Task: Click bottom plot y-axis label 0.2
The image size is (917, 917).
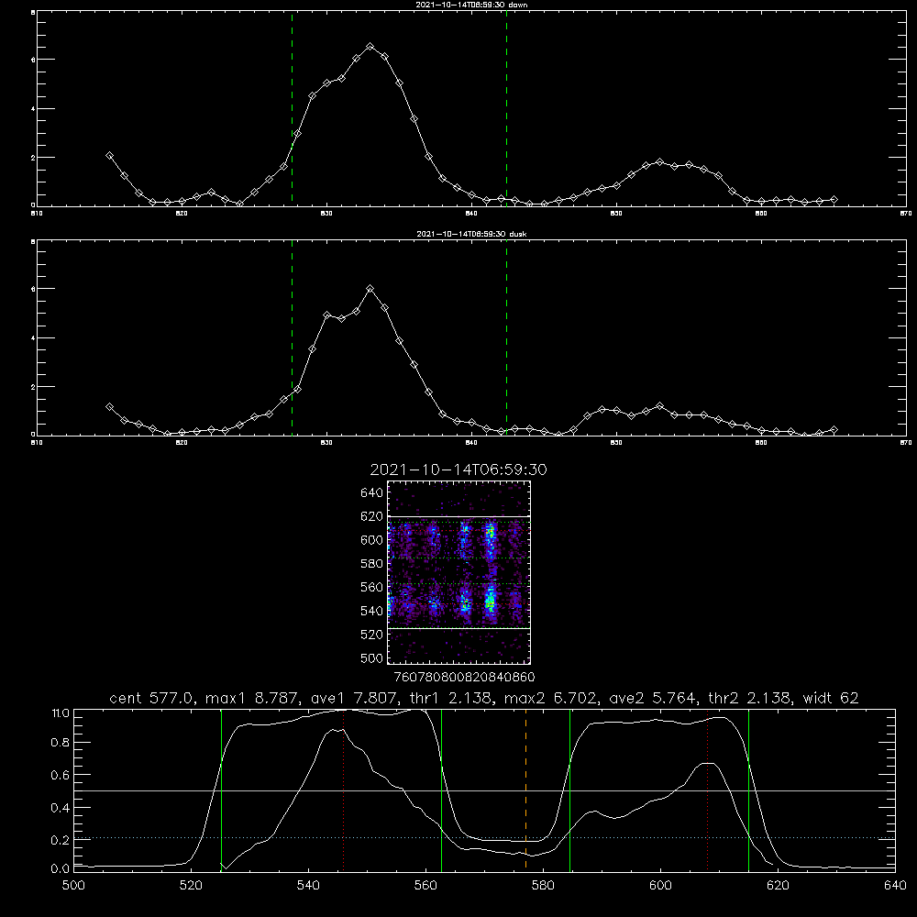Action: coord(61,840)
